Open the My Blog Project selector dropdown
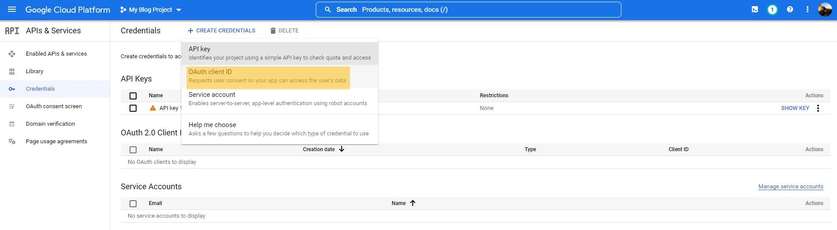Viewport: 837px width, 230px height. click(151, 10)
